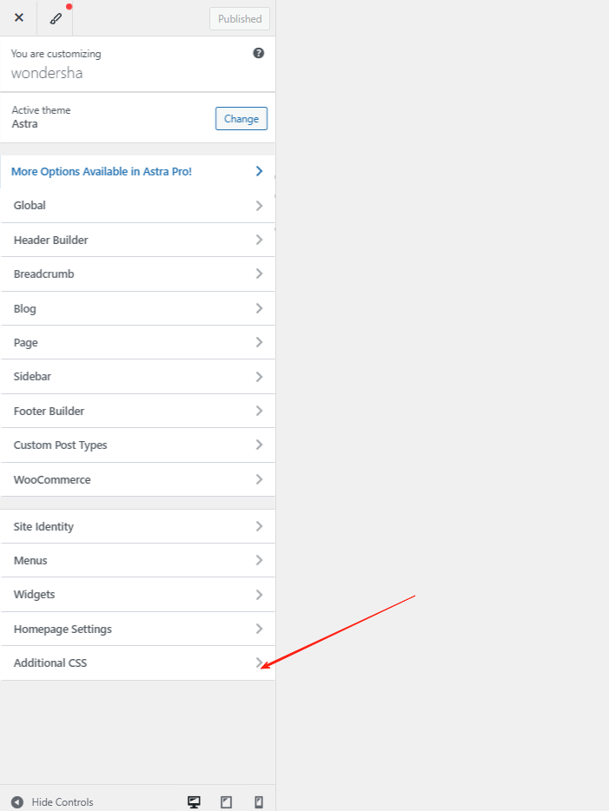Go to Footer Builder section
Viewport: 609px width, 811px height.
(49, 411)
